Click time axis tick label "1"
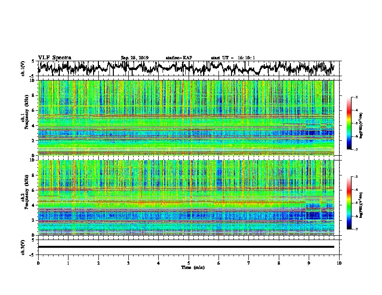This screenshot has width=382, height=295. (x=68, y=263)
